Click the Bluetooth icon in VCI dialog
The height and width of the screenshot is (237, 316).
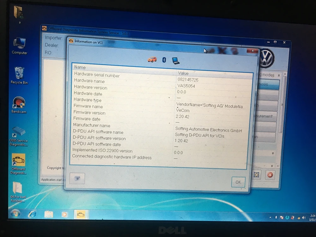click(x=164, y=60)
